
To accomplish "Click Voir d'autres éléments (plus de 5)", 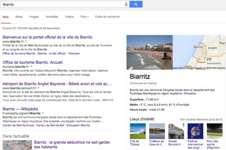I will point(201,119).
